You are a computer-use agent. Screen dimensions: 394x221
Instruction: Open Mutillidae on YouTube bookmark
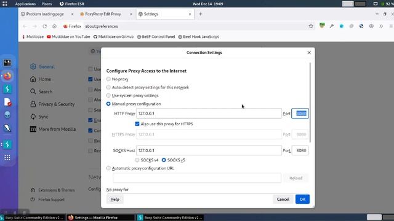[68, 37]
